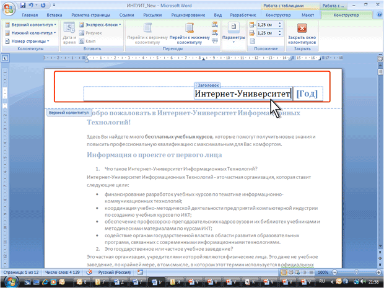Go to the footer using Перейти к нижнему колонтитулу
384x288 pixels.
pyautogui.click(x=190, y=33)
